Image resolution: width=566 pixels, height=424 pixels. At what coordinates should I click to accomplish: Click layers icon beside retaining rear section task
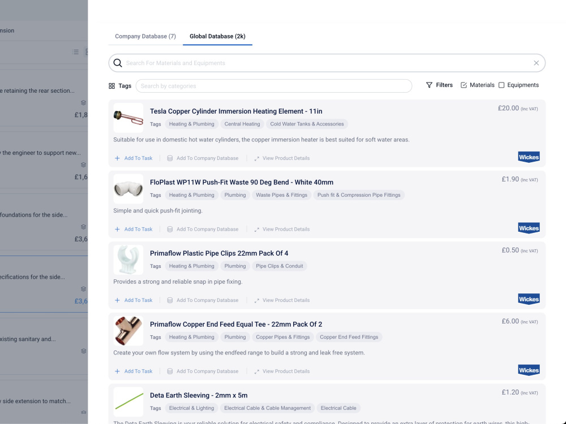[83, 103]
